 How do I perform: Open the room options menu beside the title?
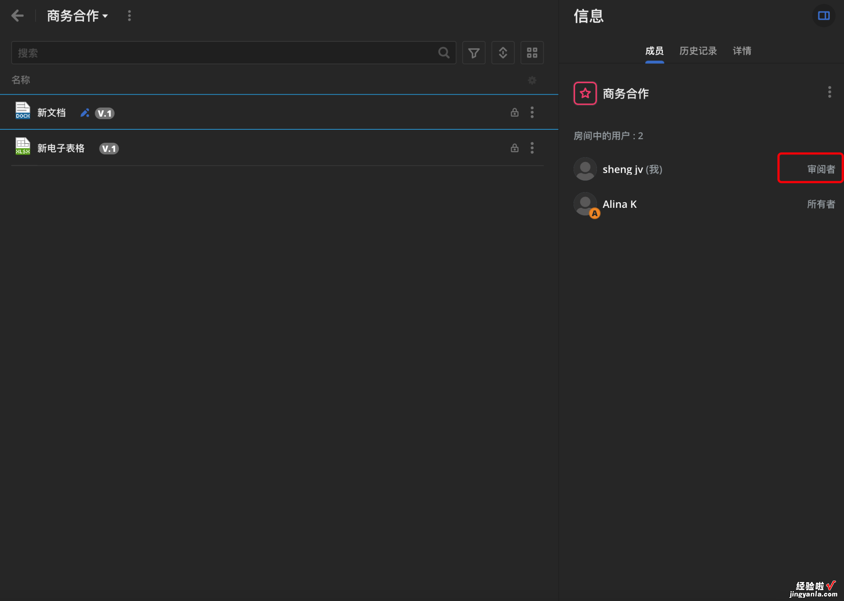pos(129,16)
